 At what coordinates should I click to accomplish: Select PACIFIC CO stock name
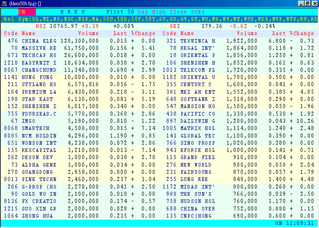pyautogui.click(x=198, y=114)
